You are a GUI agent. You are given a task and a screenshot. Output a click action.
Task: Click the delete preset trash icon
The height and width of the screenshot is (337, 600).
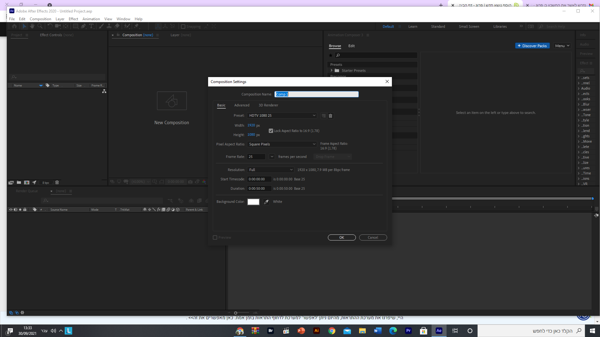[x=330, y=116]
